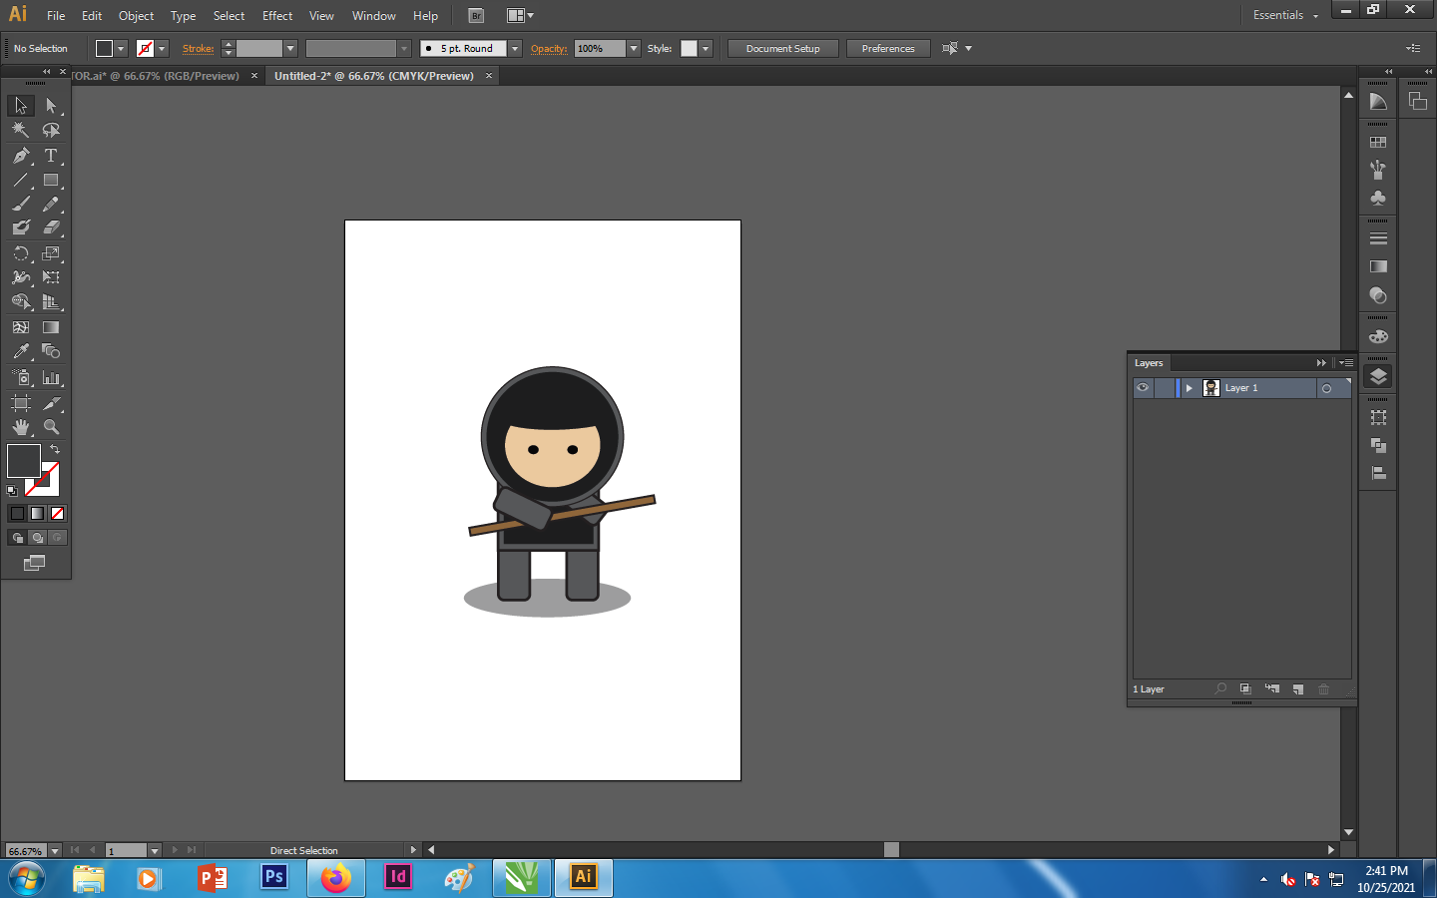The width and height of the screenshot is (1437, 898).
Task: Choose the Magic Wand tool
Action: click(x=21, y=130)
